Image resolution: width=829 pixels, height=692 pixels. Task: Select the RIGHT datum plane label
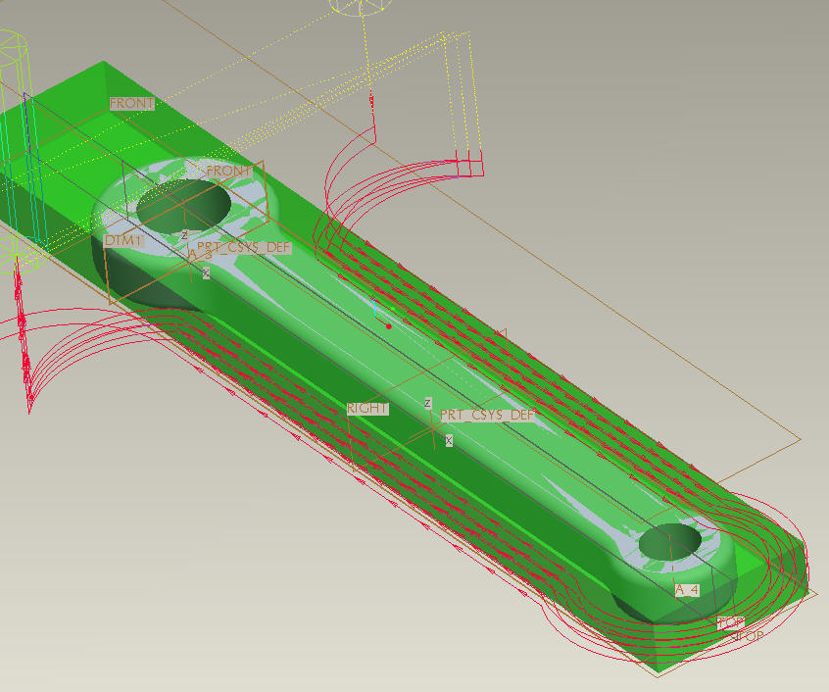[x=367, y=409]
